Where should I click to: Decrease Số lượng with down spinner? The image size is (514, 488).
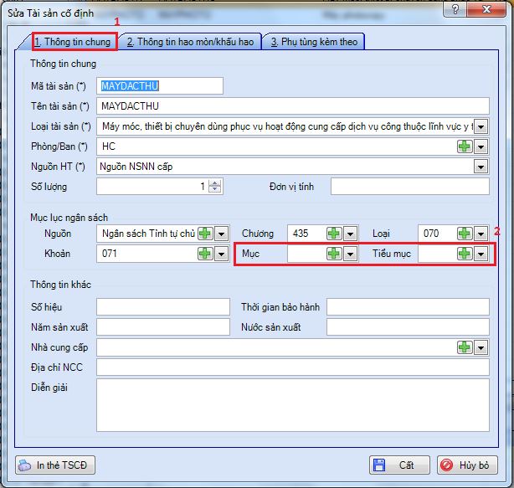[214, 190]
